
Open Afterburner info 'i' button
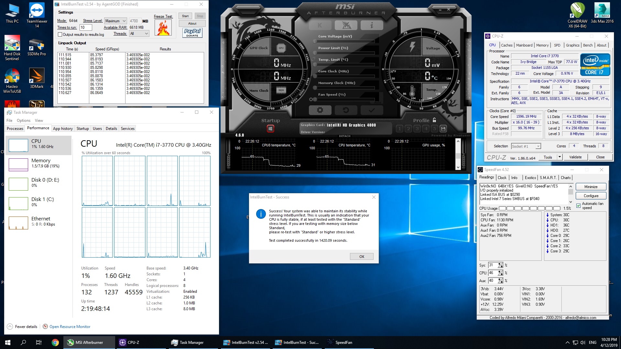[x=372, y=25]
